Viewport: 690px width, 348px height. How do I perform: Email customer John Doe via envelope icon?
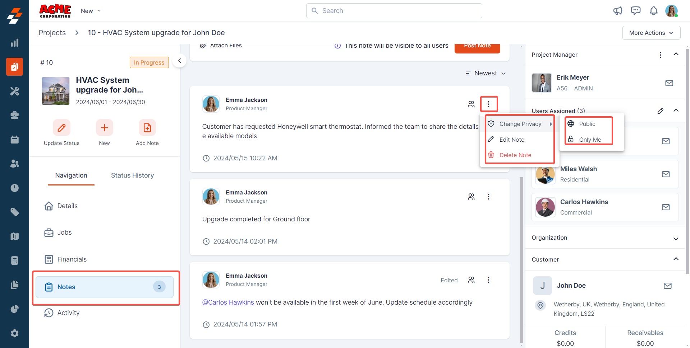(x=668, y=286)
